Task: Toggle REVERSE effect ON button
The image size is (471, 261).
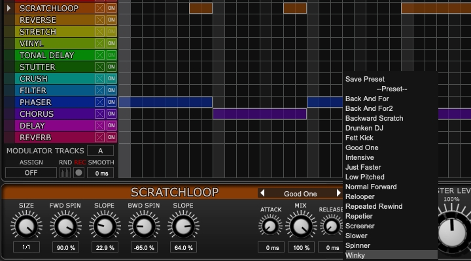Action: [x=111, y=20]
